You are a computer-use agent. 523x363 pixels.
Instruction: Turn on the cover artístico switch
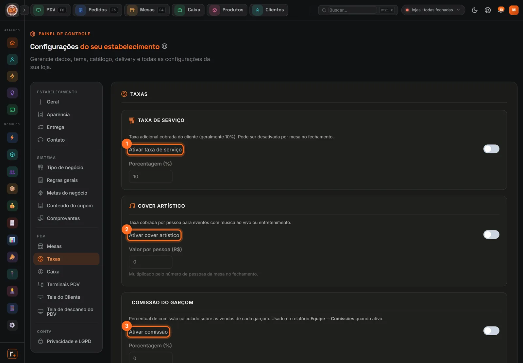(491, 234)
